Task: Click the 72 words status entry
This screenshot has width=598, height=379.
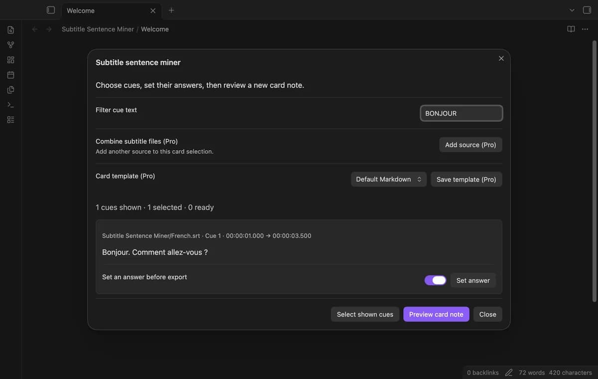Action: pos(532,373)
